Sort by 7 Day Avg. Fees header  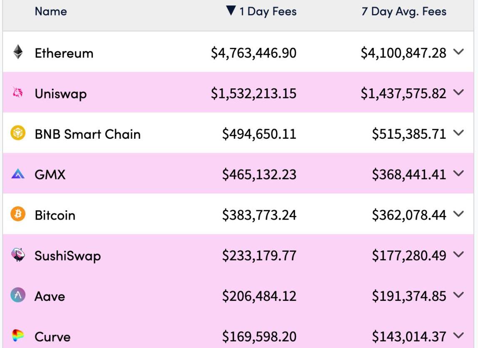403,12
